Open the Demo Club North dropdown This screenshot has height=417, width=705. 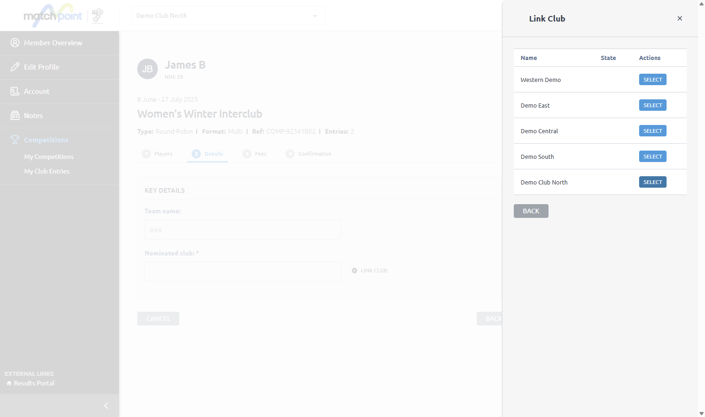point(228,16)
